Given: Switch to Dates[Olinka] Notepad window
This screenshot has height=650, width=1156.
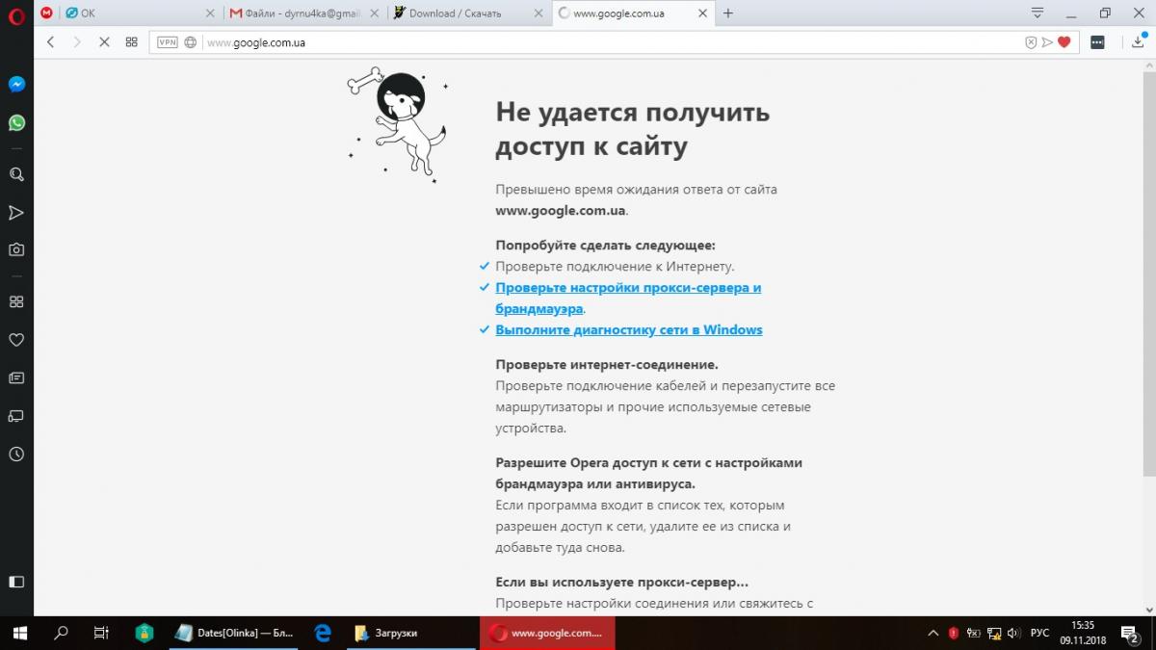Looking at the screenshot, I should (x=236, y=633).
